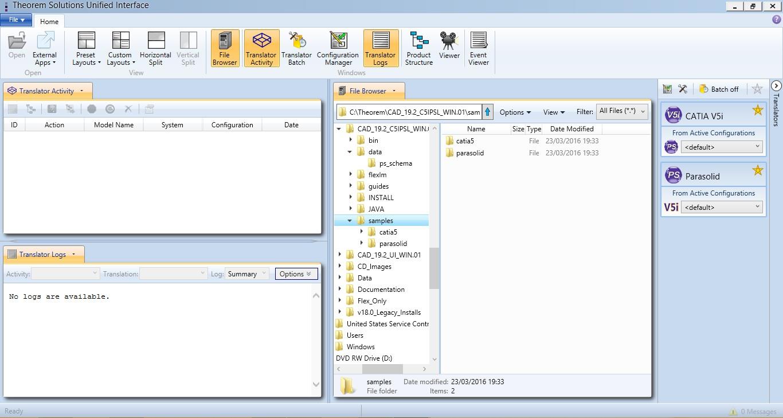Click the File Browser panel tab

click(368, 91)
